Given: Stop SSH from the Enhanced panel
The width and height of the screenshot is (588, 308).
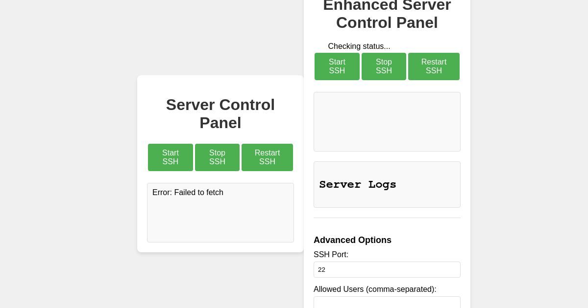Looking at the screenshot, I should (384, 66).
